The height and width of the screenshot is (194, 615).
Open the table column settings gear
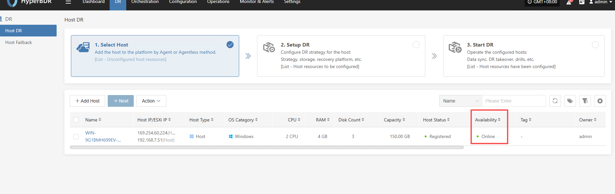pyautogui.click(x=600, y=101)
